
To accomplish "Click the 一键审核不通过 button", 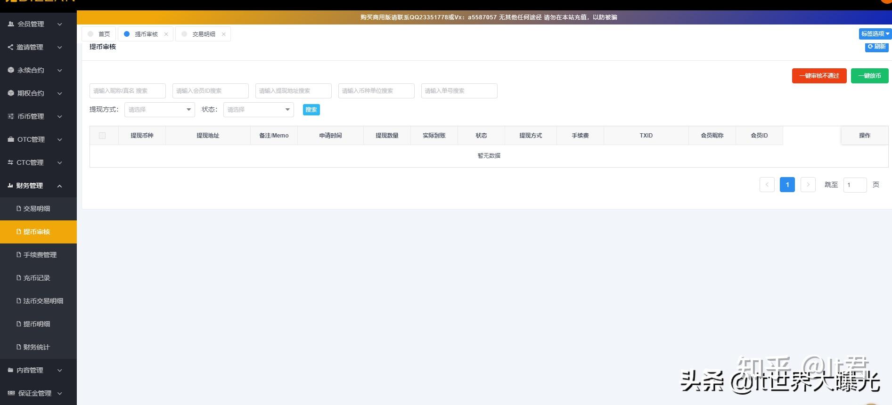I will pyautogui.click(x=819, y=76).
